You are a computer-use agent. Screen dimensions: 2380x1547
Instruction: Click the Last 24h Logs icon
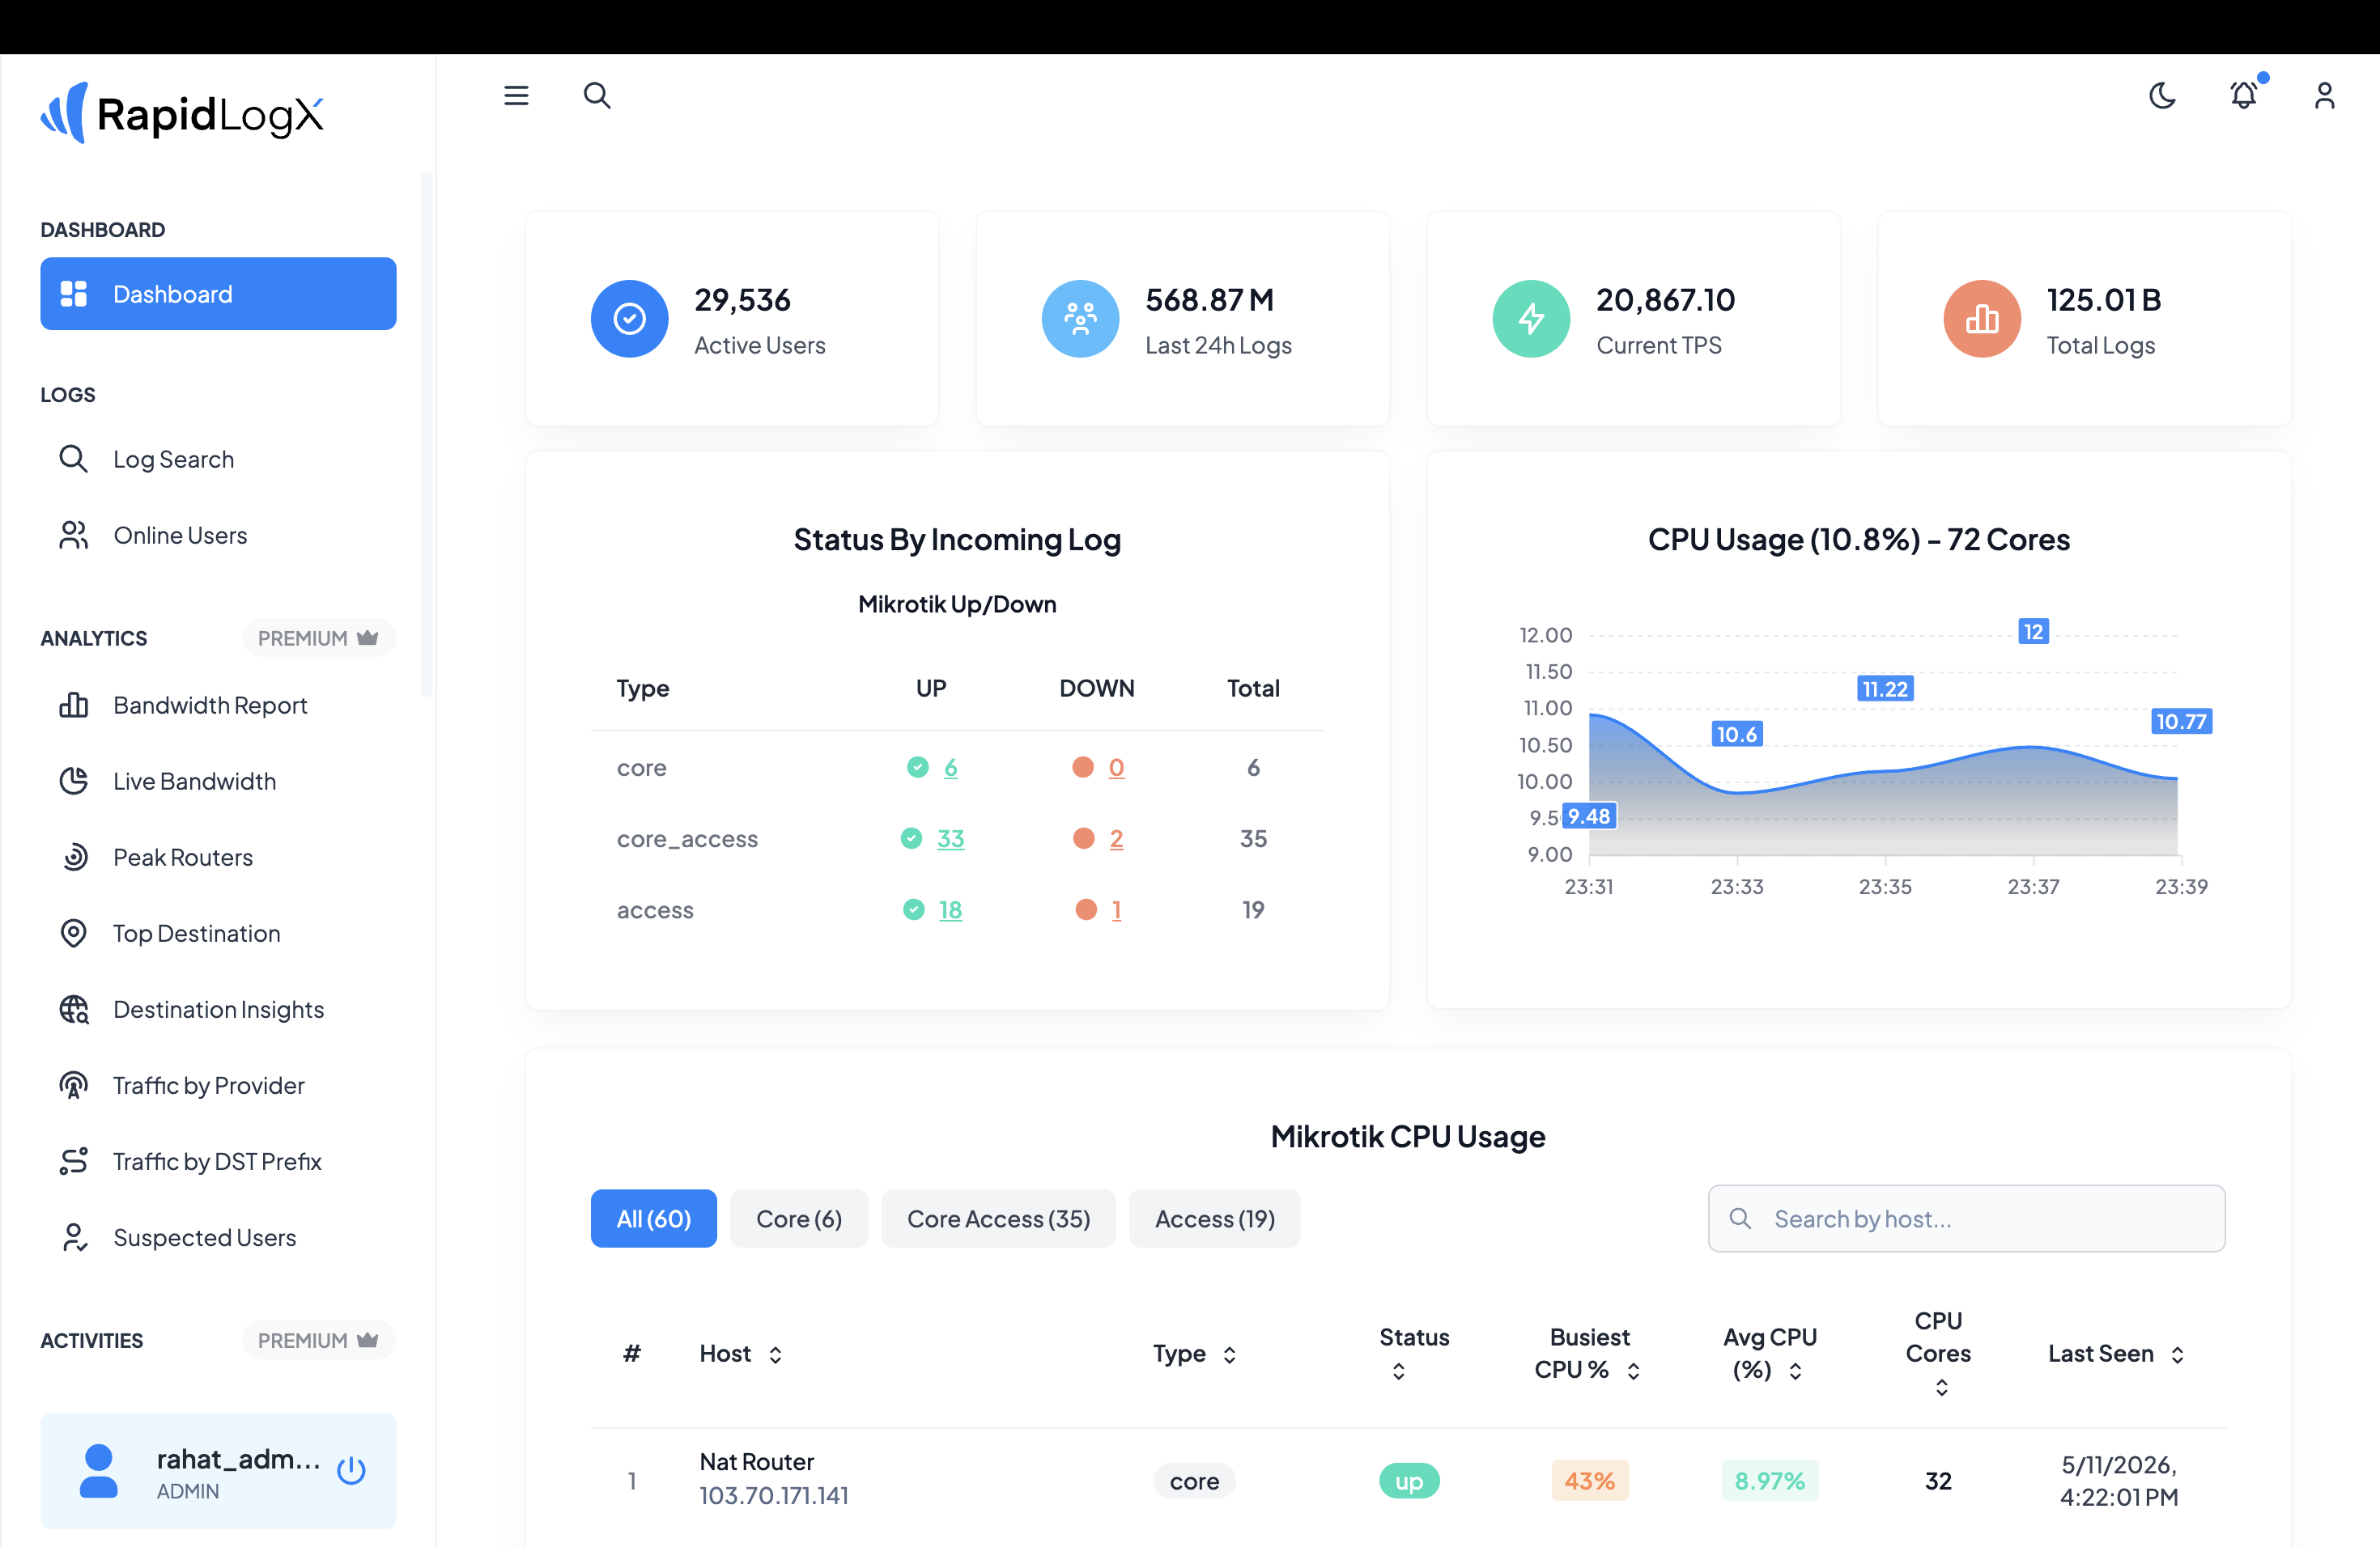pos(1080,319)
